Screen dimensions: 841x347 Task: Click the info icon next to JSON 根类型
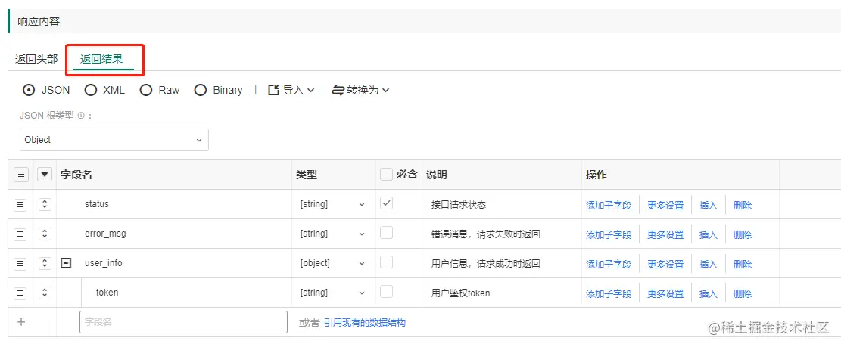point(81,116)
